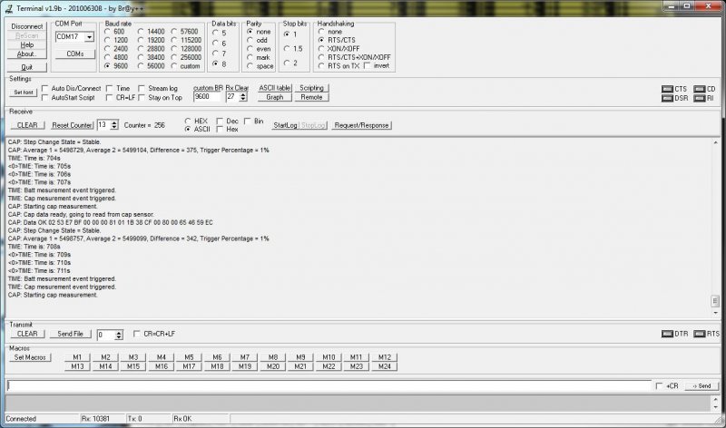
Task: Click the transmit text input field
Action: 327,385
